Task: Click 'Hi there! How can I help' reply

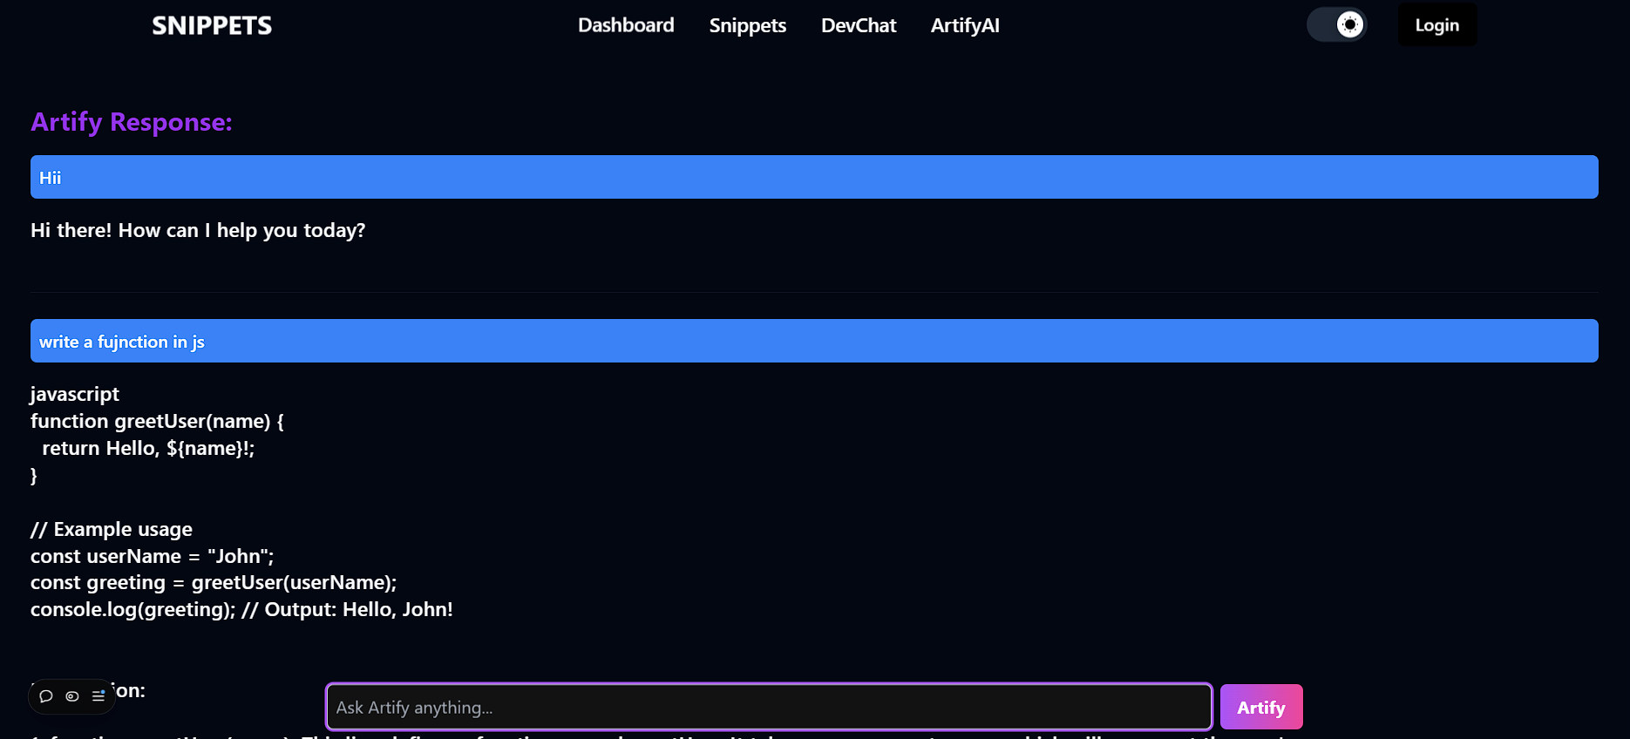Action: pos(198,230)
